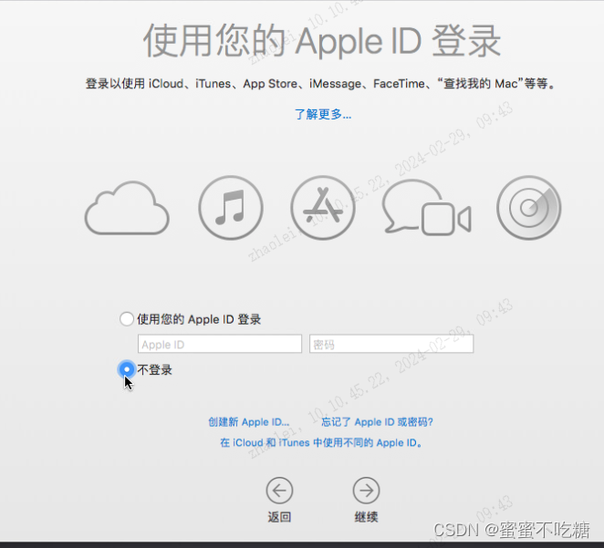Image resolution: width=604 pixels, height=548 pixels.
Task: Click the '继续' label
Action: coord(367,517)
